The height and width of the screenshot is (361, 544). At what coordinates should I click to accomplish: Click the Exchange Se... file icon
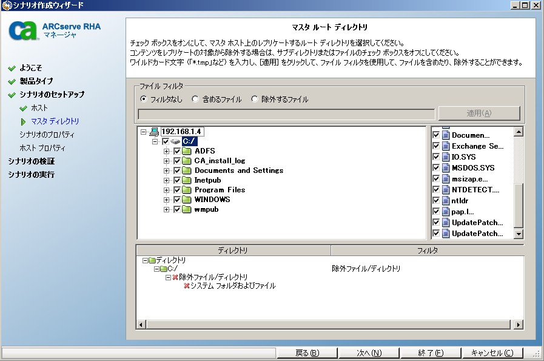click(x=446, y=146)
